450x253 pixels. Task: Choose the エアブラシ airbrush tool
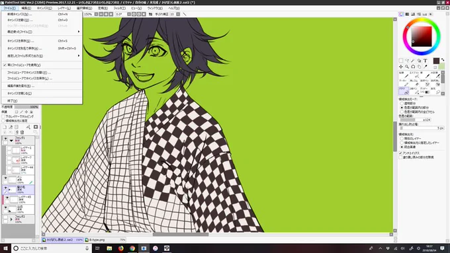[x=414, y=75]
